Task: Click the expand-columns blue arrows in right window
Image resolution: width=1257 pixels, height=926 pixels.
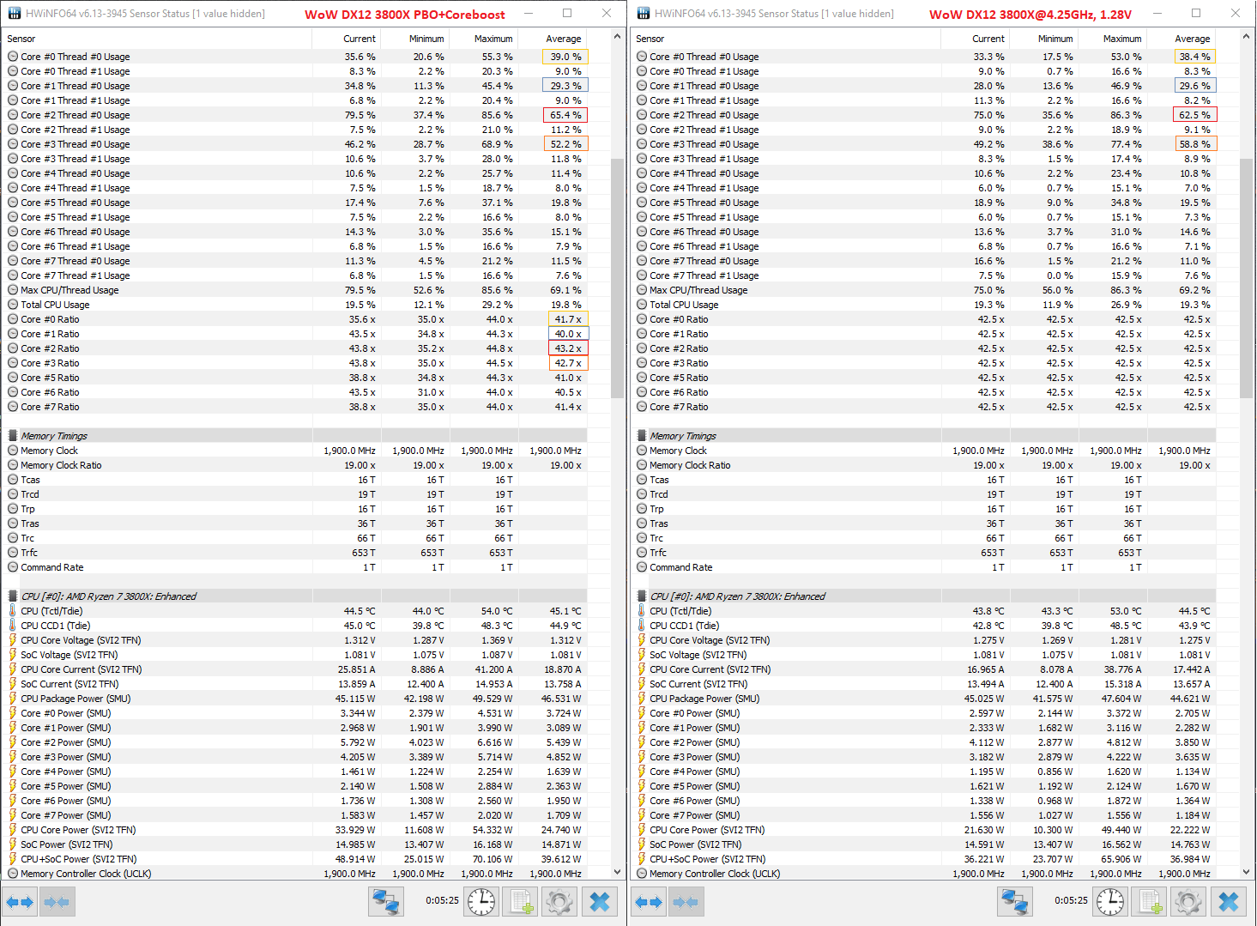Action: pyautogui.click(x=648, y=902)
